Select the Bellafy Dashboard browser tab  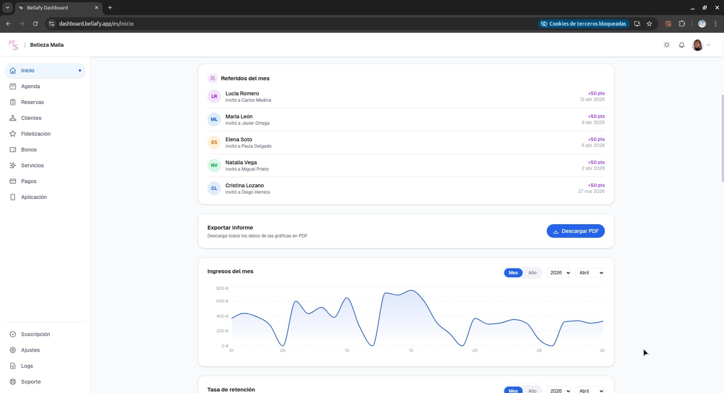53,8
